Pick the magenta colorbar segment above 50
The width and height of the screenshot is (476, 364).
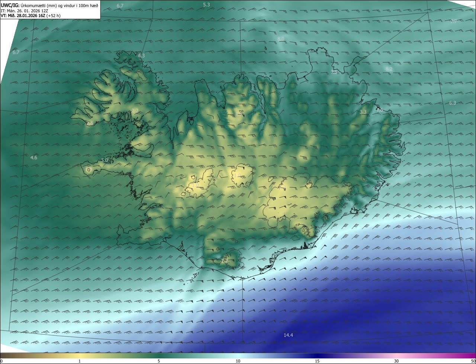[472, 356]
